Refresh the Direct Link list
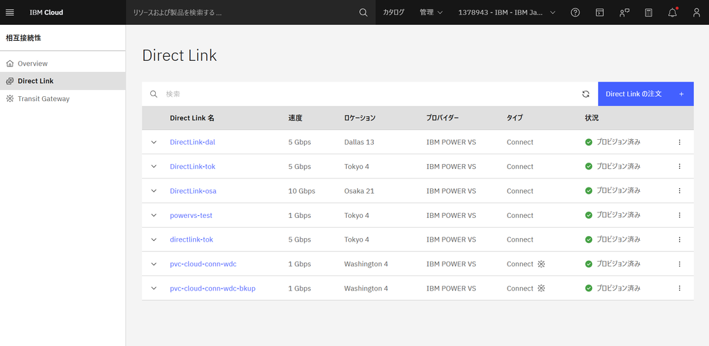Screen dimensions: 709x346 coord(586,94)
